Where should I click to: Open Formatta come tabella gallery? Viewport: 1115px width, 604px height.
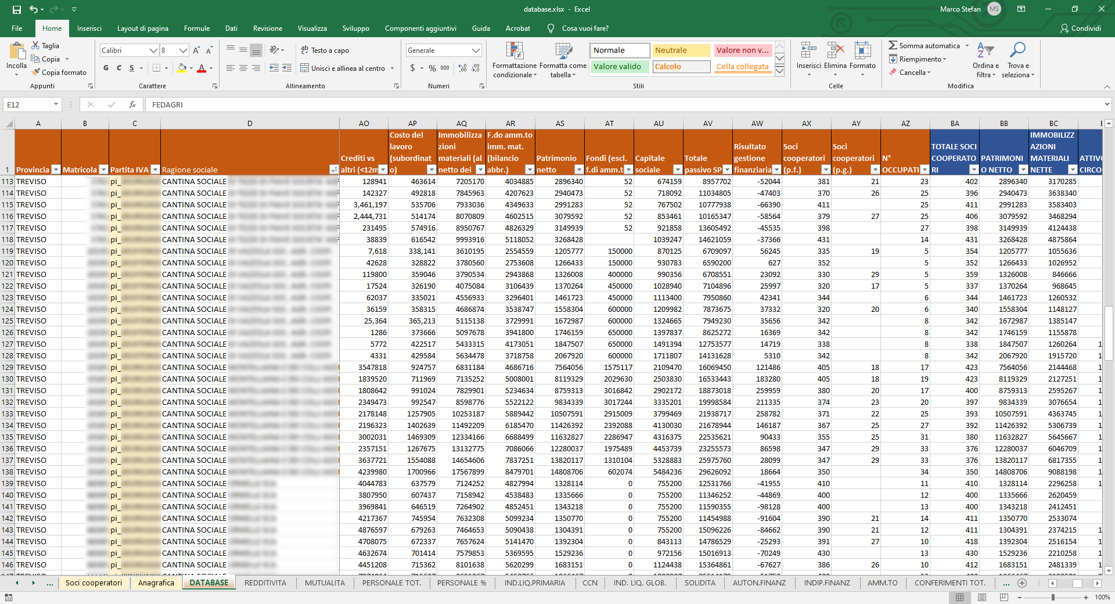click(x=563, y=60)
